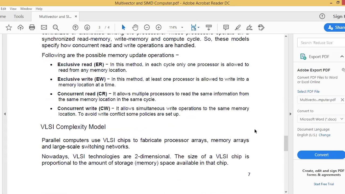Go to next page arrow
Viewport: 345px width, 194px height.
(x=87, y=27)
